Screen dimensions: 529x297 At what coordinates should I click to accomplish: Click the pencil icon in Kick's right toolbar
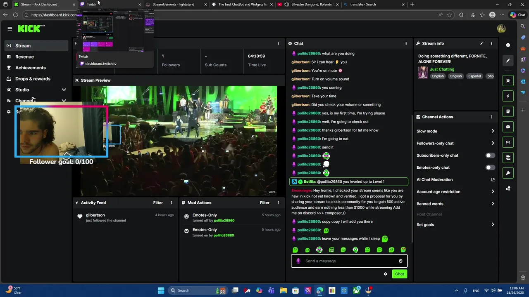point(508,60)
